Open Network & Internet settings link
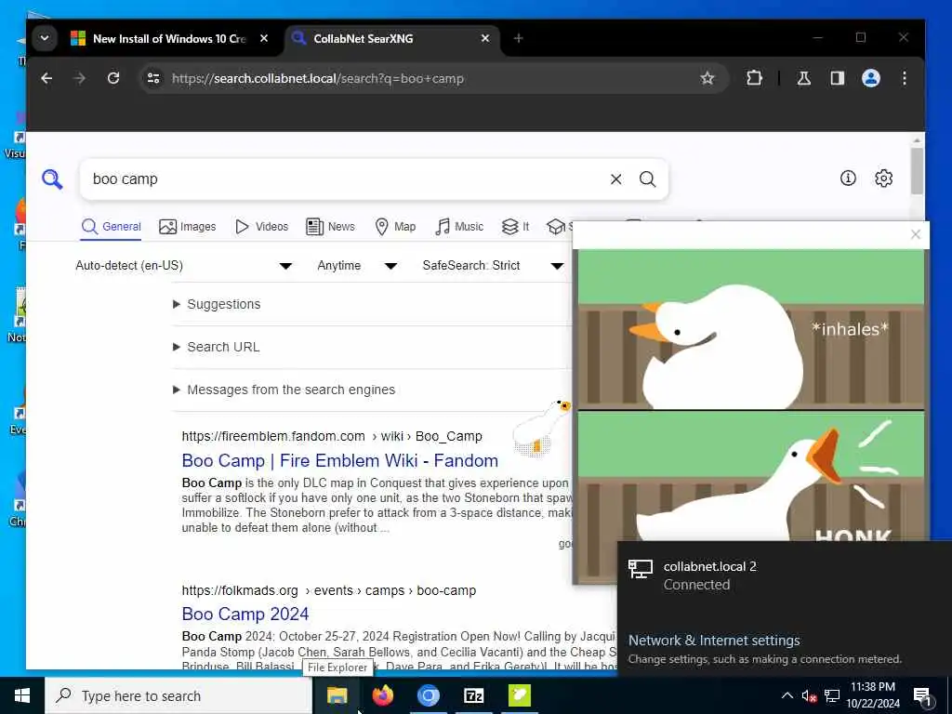Screen dimensions: 952x714 click(714, 640)
